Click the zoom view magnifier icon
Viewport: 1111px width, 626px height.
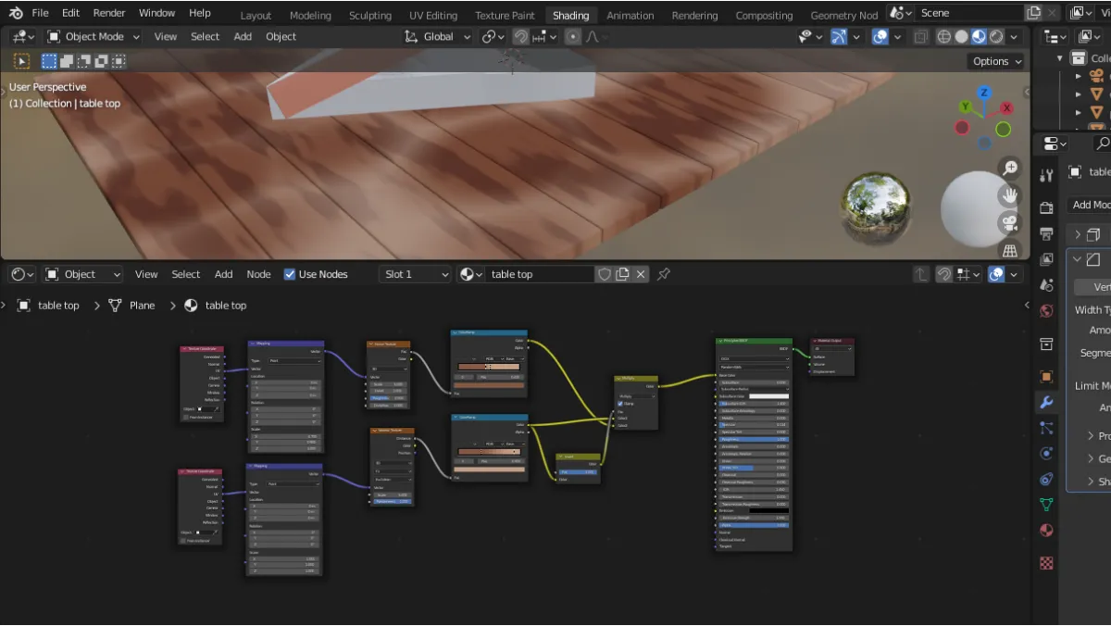click(1009, 168)
